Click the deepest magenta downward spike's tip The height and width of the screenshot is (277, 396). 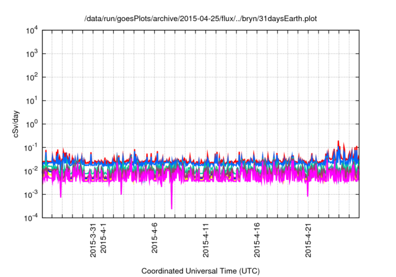tap(171, 208)
